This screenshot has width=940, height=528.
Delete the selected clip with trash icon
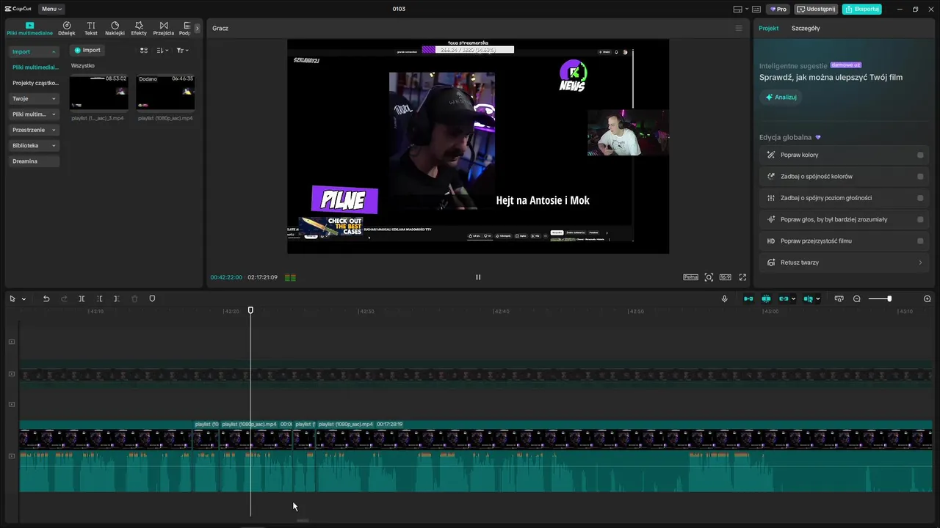[134, 298]
